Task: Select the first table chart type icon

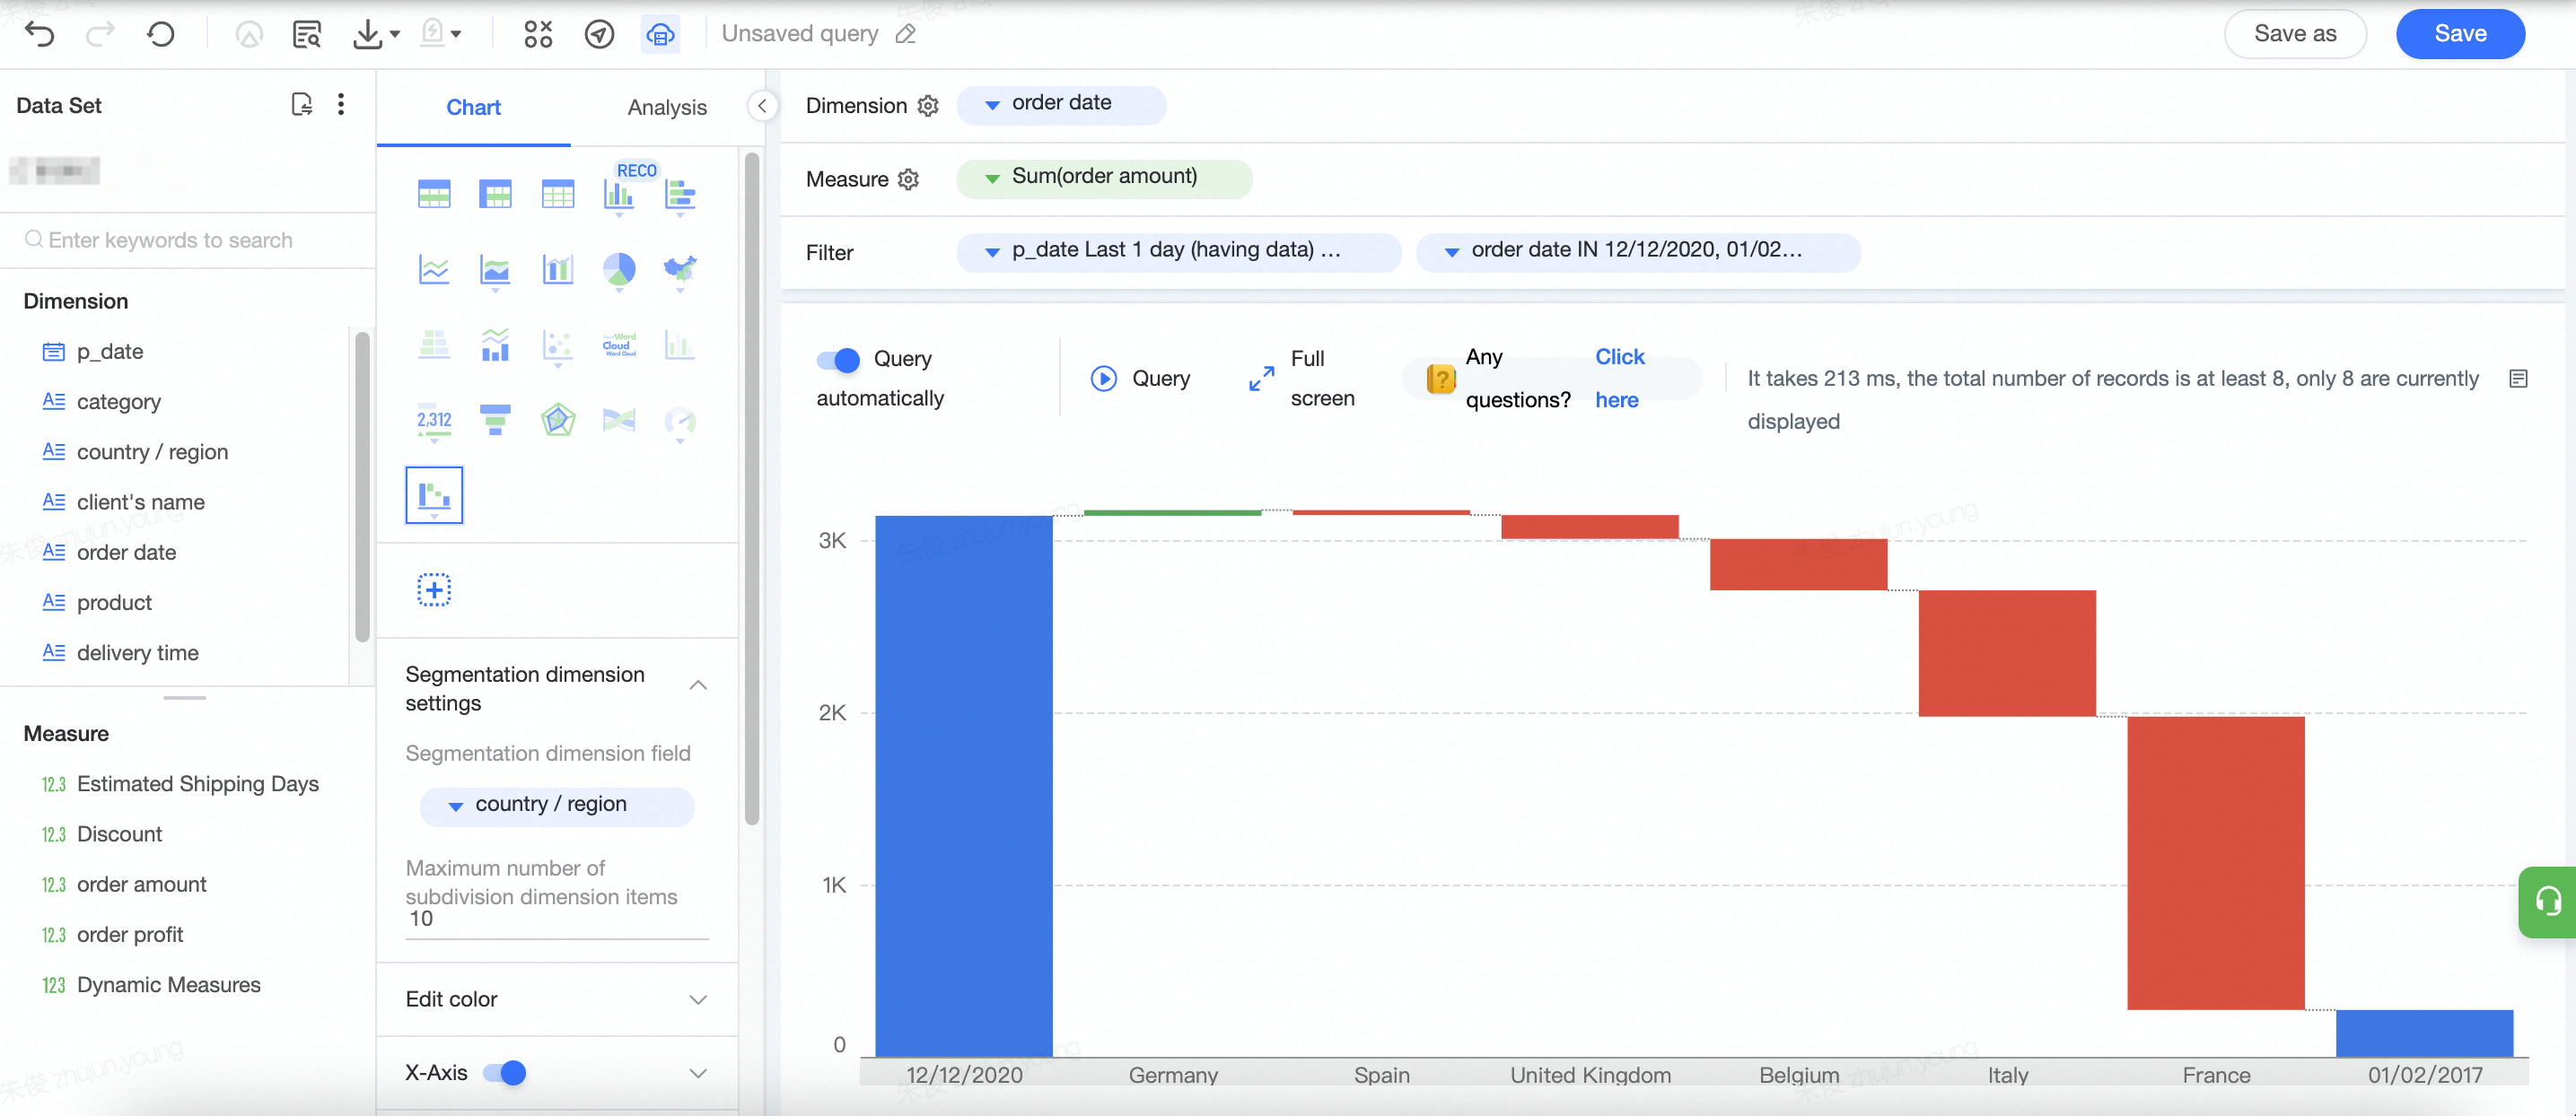Action: tap(434, 194)
